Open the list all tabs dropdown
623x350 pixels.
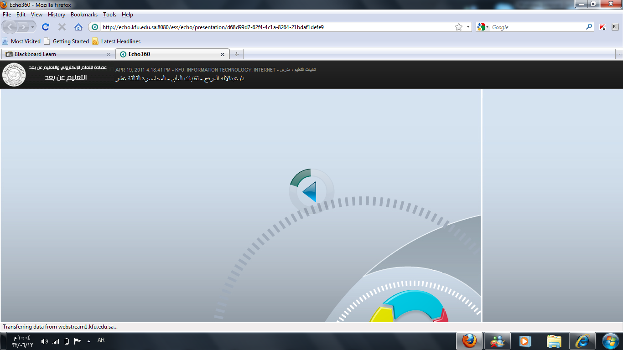pyautogui.click(x=619, y=54)
